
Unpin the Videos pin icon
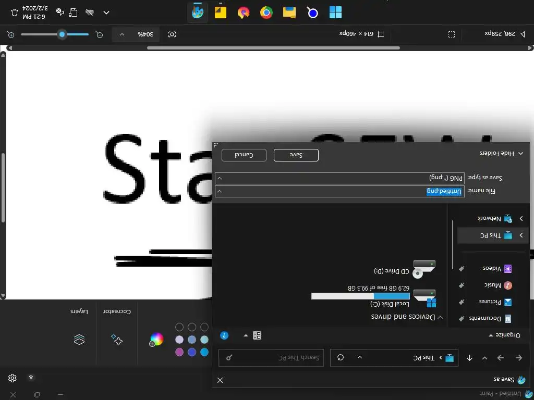(x=462, y=269)
